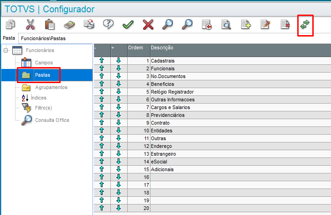Image resolution: width=331 pixels, height=215 pixels.
Task: Select Pastas in the tree
Action: (x=43, y=75)
